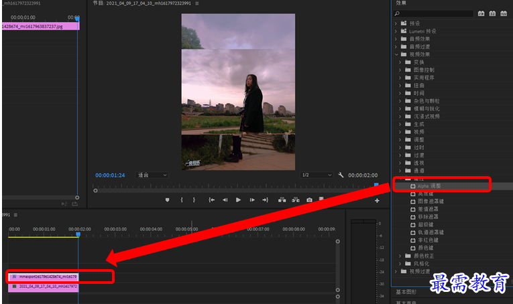Click the magnifier icon in effects search
Viewport: 513px width, 304px height.
tap(397, 13)
